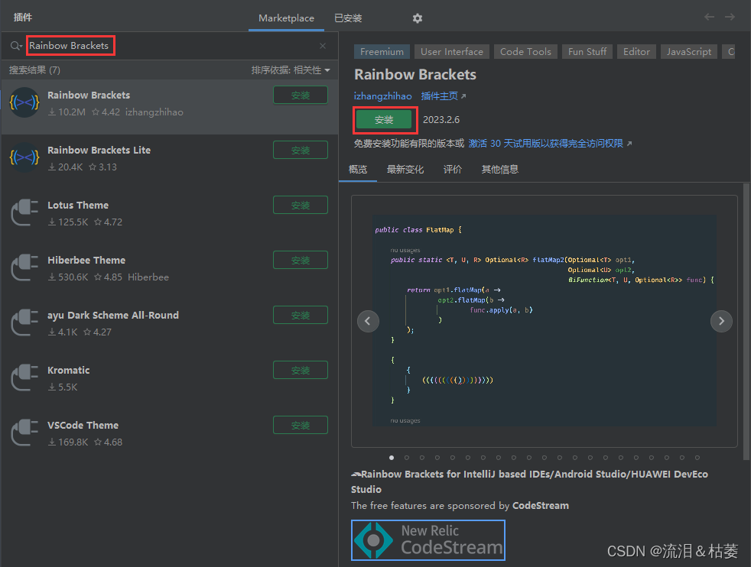Install VSCode Theme

click(301, 426)
